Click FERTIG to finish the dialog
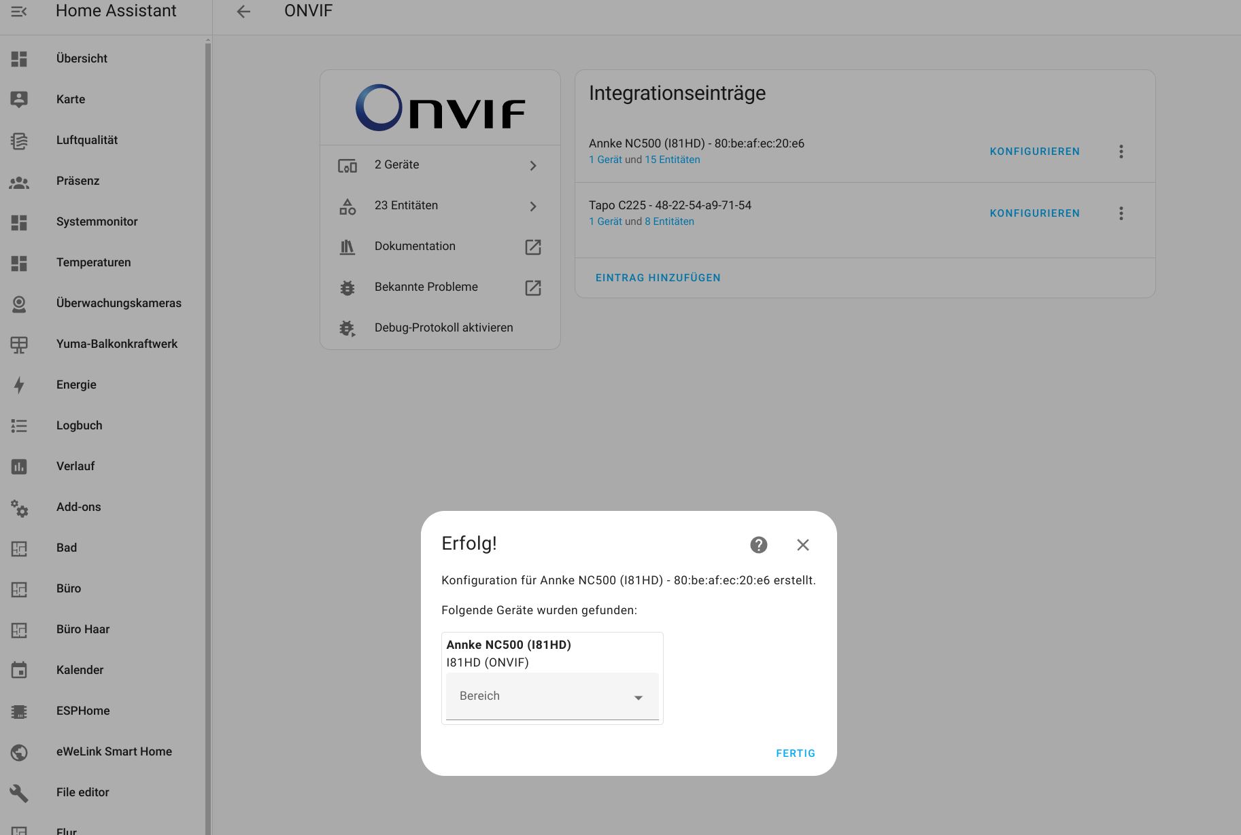Image resolution: width=1241 pixels, height=835 pixels. tap(796, 753)
